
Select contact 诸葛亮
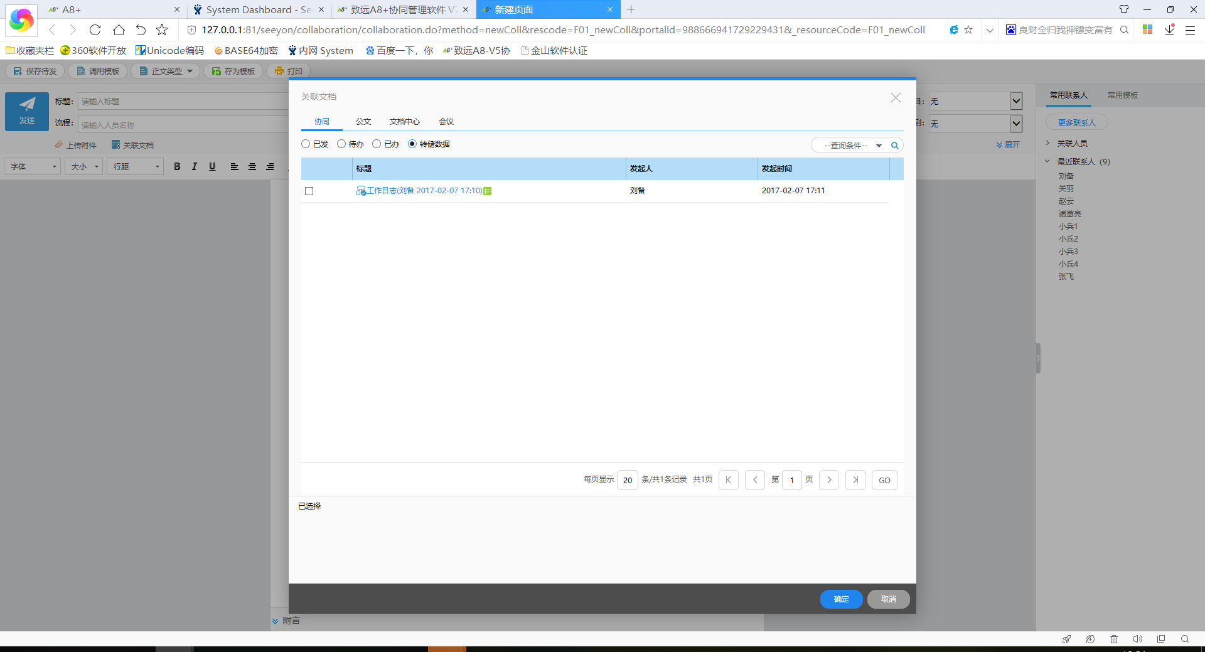point(1070,214)
